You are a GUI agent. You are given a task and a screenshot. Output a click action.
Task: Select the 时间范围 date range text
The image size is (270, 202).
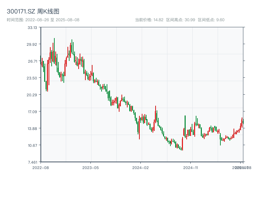point(43,20)
